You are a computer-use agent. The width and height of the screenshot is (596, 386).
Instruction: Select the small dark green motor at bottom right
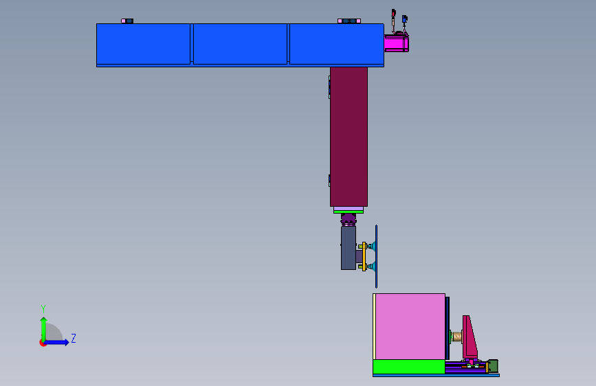[493, 366]
